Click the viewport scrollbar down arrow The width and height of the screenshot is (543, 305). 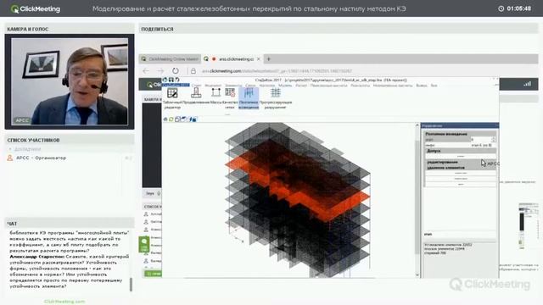tap(417, 275)
